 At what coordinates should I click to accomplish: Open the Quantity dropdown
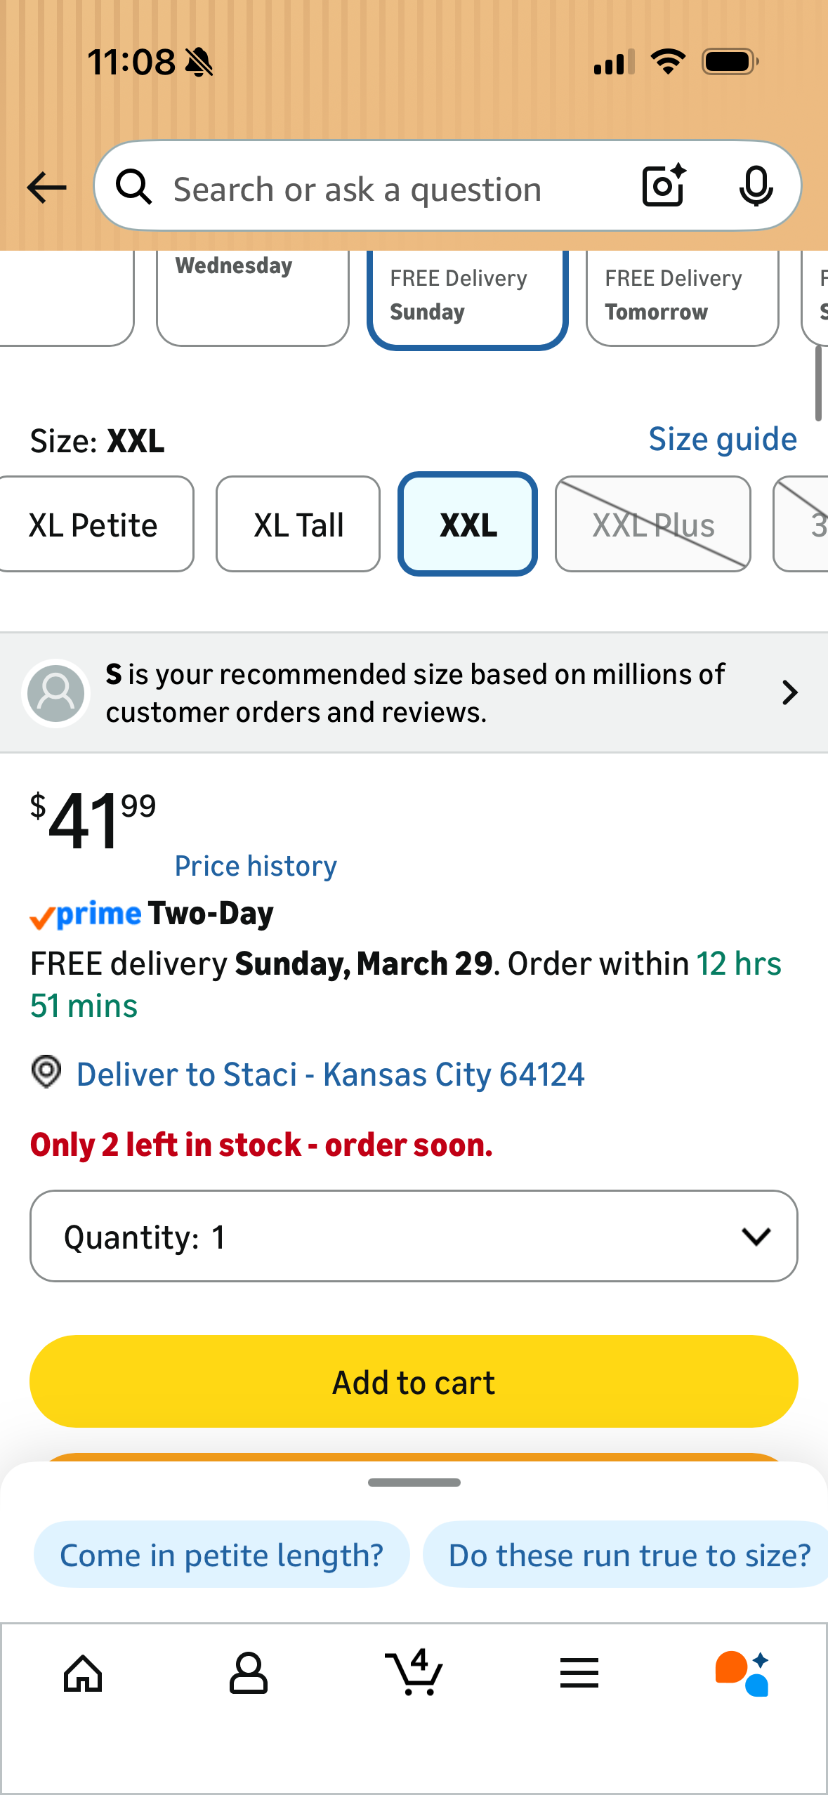click(x=414, y=1236)
